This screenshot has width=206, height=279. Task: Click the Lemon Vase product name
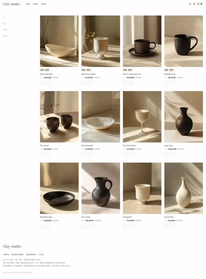pos(169,217)
